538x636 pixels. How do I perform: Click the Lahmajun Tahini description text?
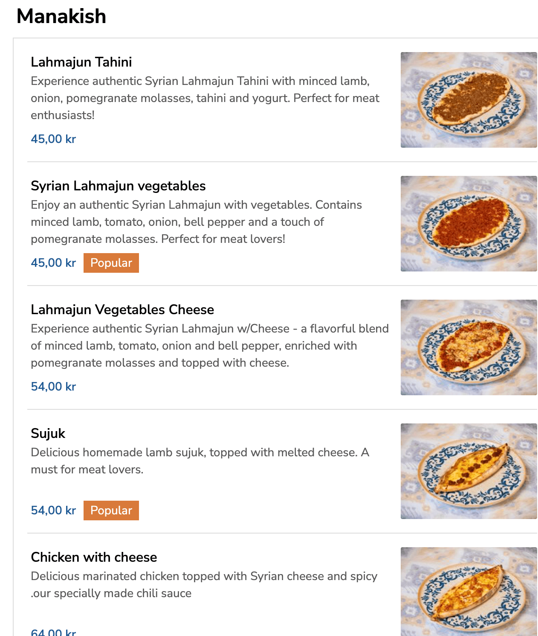205,98
